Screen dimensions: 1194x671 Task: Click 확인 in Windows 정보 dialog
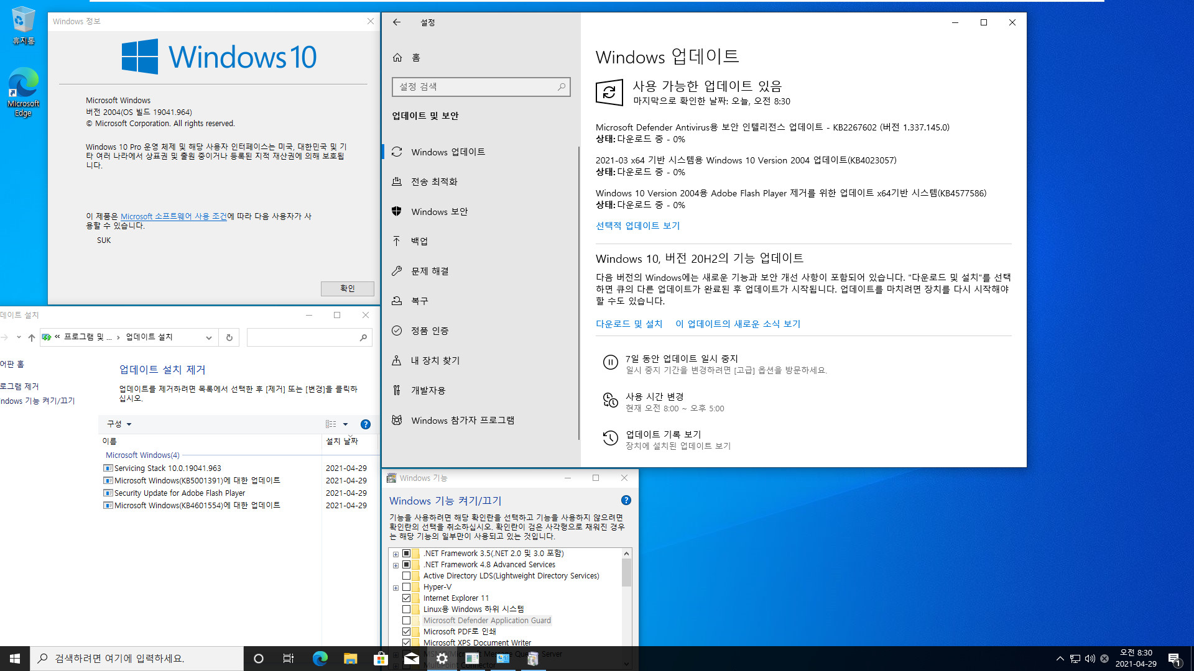point(347,288)
